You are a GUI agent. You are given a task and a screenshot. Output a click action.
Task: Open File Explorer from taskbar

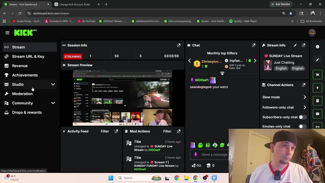point(186,178)
